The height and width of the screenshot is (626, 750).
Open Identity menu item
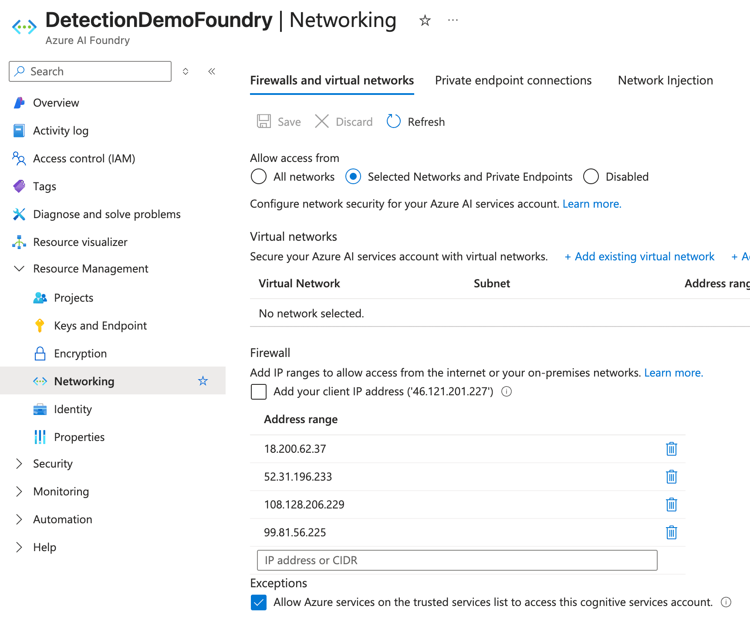[73, 409]
